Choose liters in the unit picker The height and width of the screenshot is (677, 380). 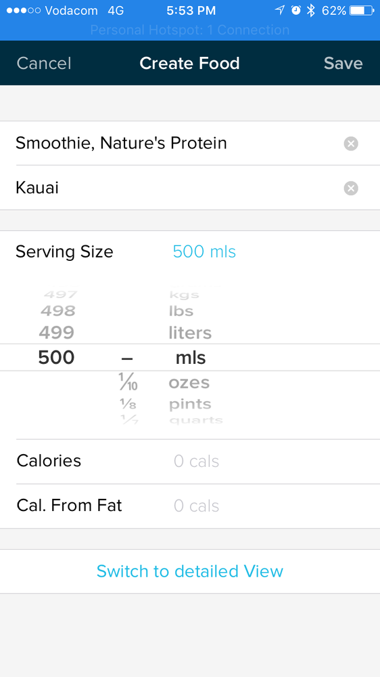(x=190, y=333)
